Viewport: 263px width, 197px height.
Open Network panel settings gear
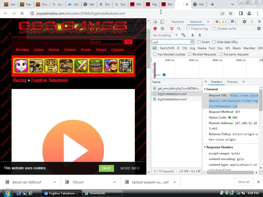click(259, 28)
